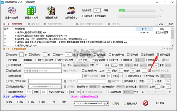
Task: Click 修改视频尺寸 宽度 field 576
Action: 149,81
